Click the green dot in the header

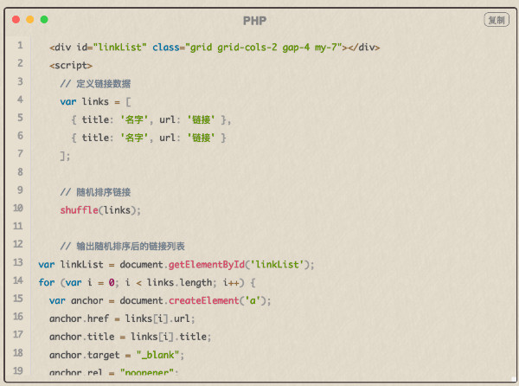pyautogui.click(x=44, y=19)
